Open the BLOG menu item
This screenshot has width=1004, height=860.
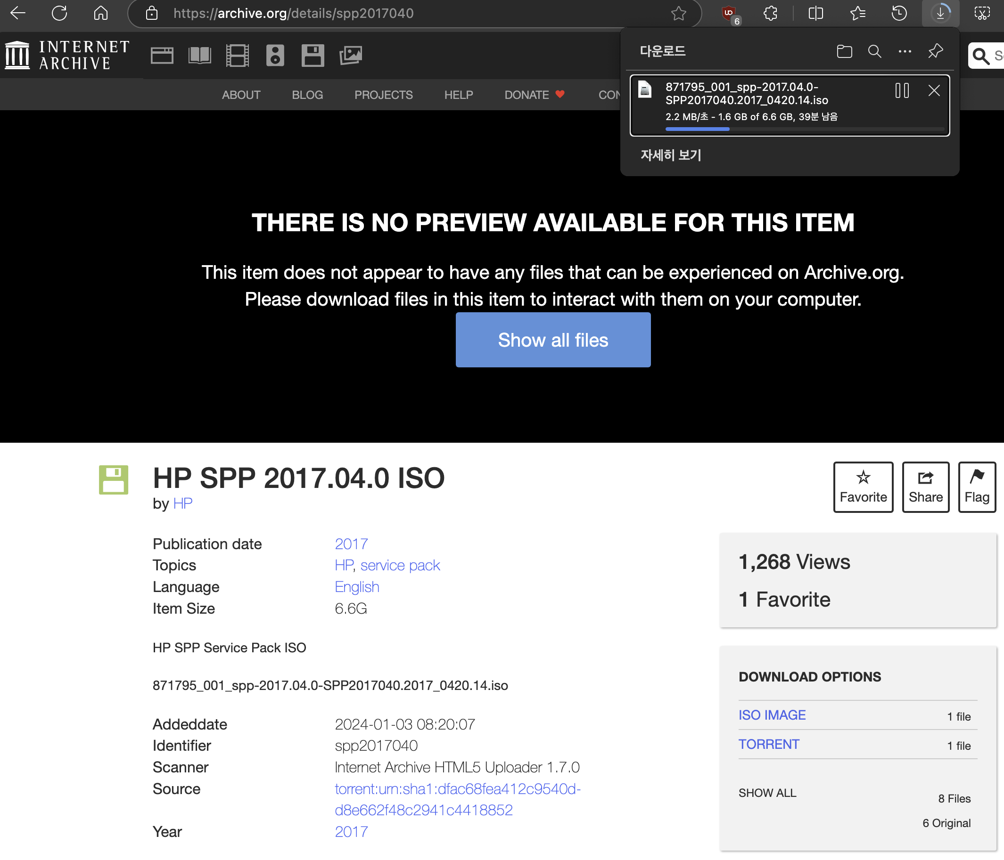tap(307, 95)
